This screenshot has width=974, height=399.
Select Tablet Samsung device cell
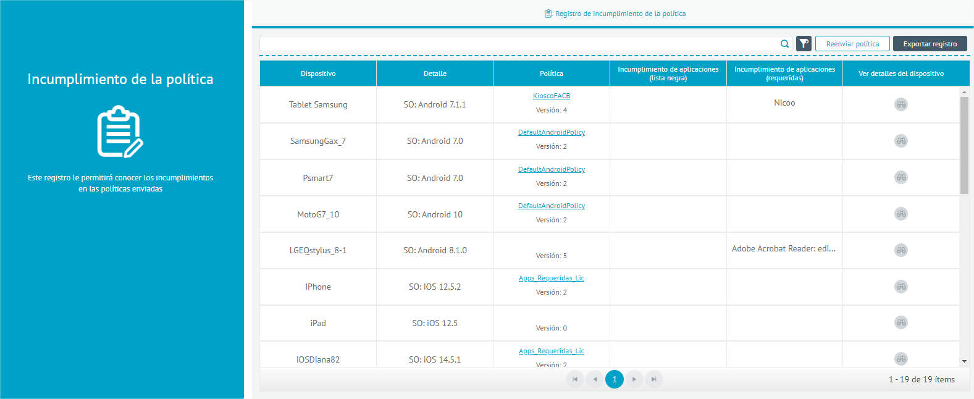318,104
